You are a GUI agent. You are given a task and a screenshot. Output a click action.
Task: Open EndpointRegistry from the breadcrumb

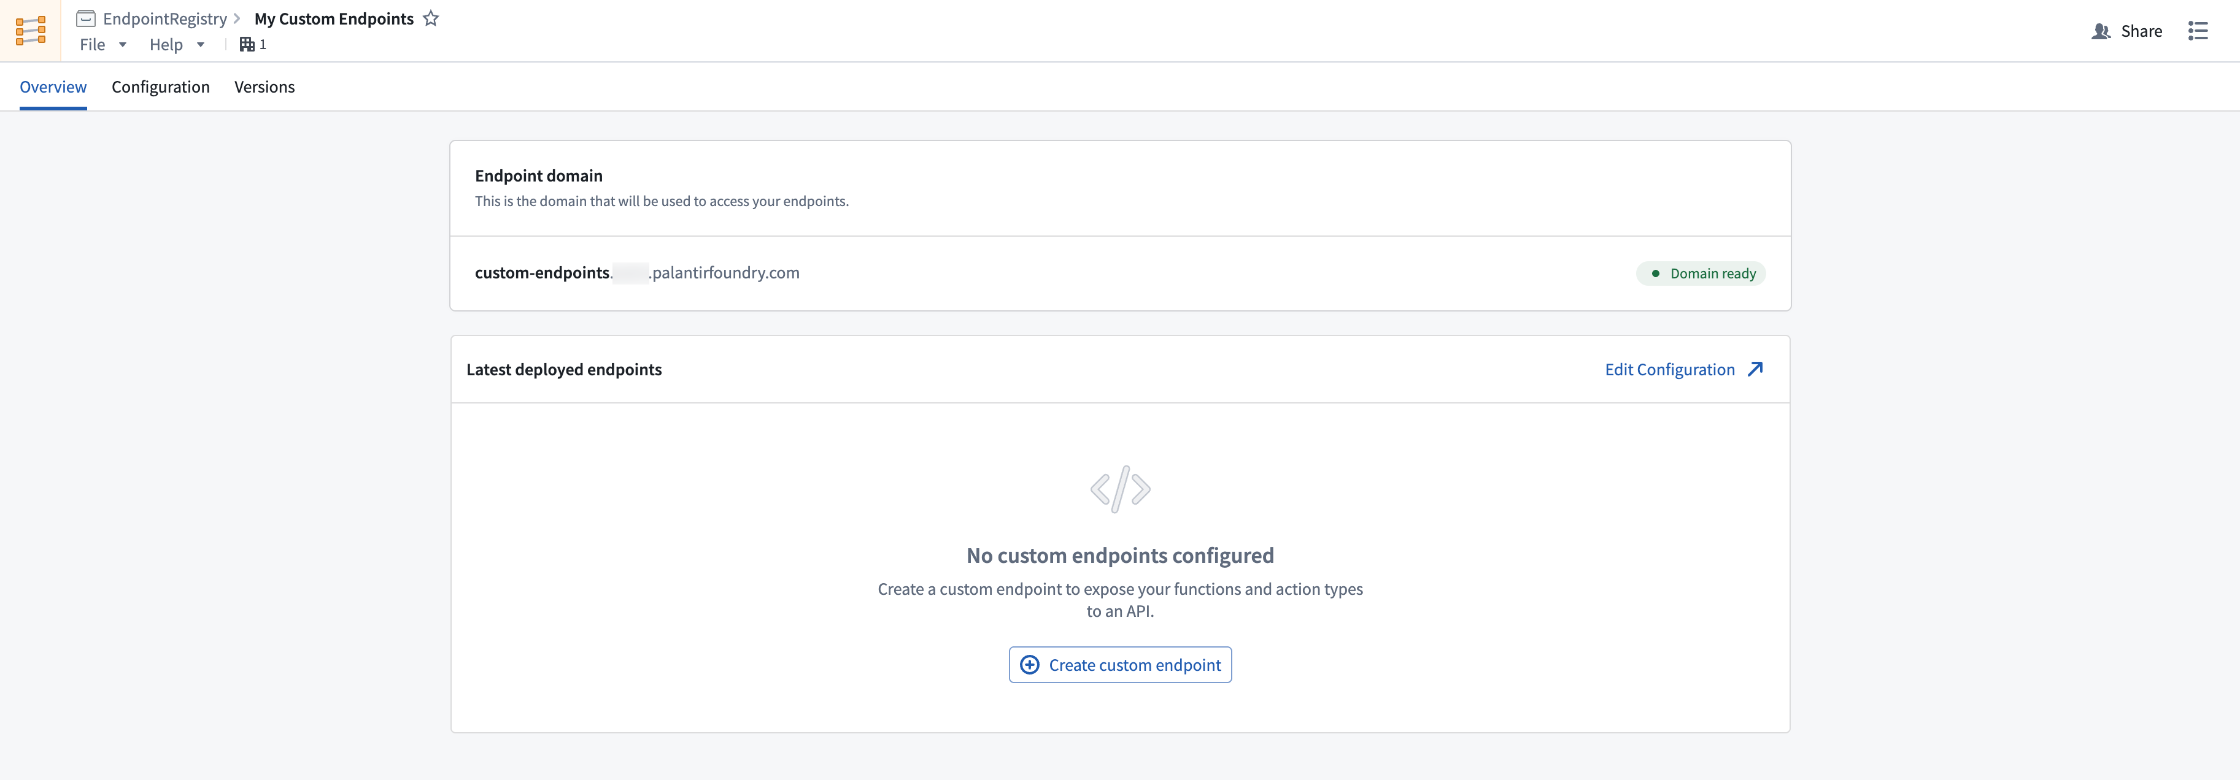coord(162,18)
